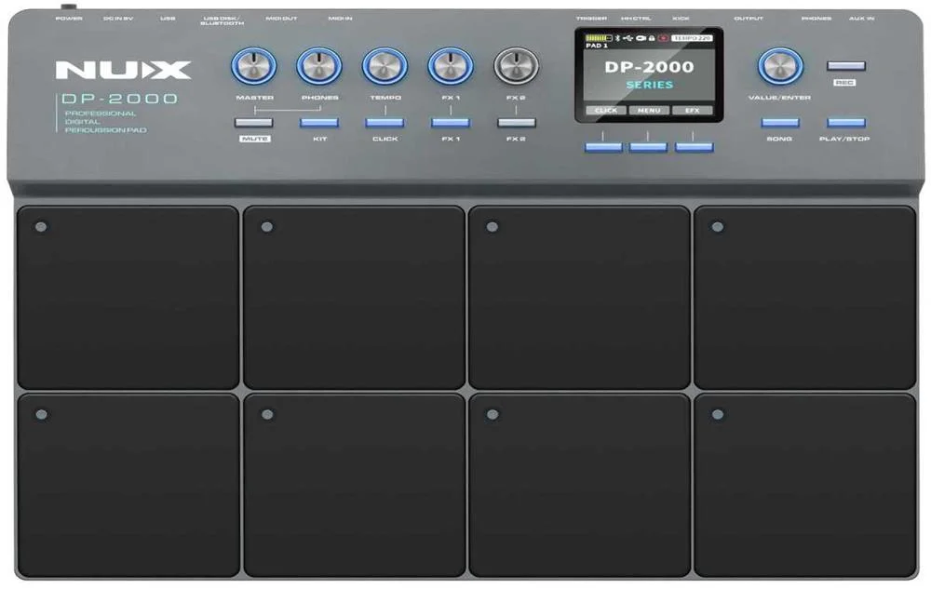Screen dimensions: 931x589
Task: Click the TEMPO 220 indicator on the display
Action: (x=692, y=38)
